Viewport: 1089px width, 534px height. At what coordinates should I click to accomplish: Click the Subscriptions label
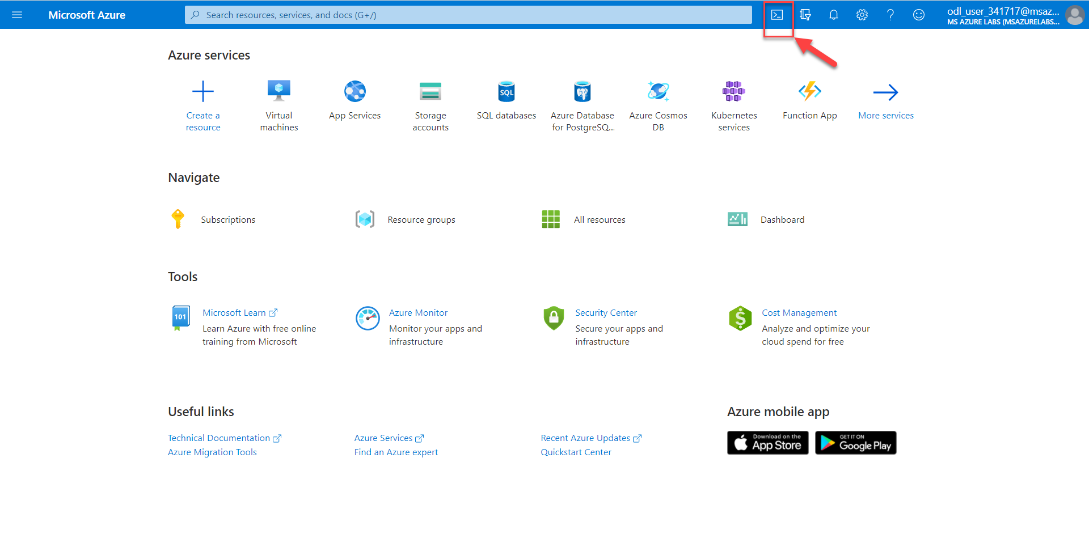[228, 219]
